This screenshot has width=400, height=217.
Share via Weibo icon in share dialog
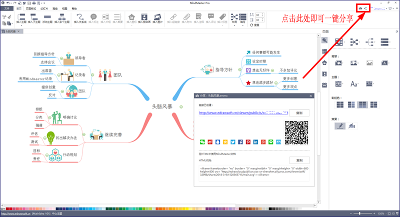pyautogui.click(x=210, y=142)
